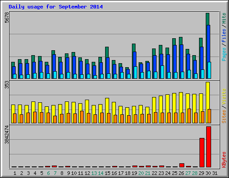Click the day 22 axis label
The image size is (229, 178).
pyautogui.click(x=154, y=173)
